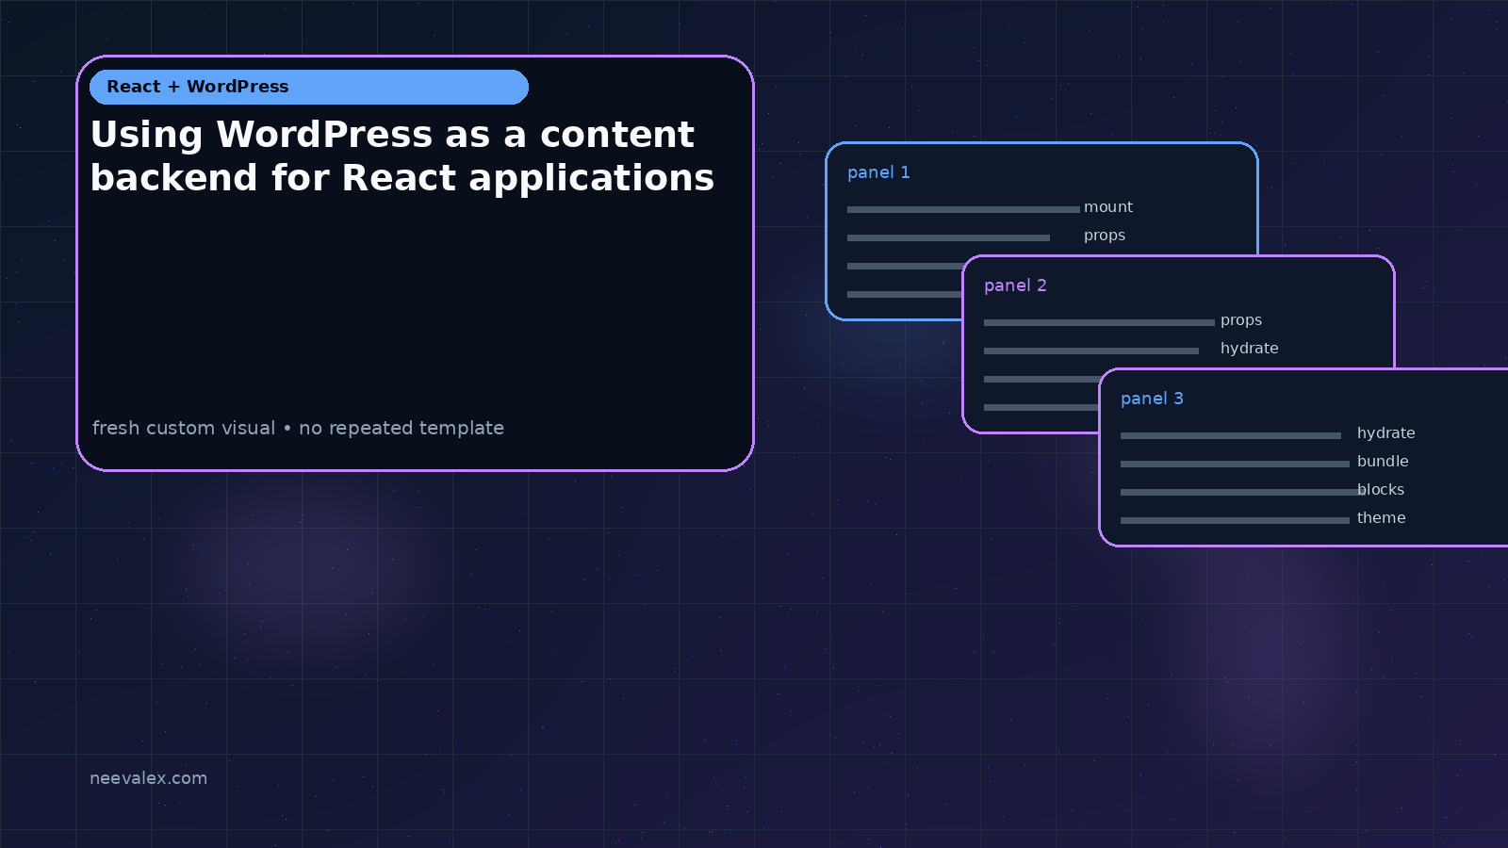Image resolution: width=1508 pixels, height=848 pixels.
Task: Click the 'fresh custom visual' caption text
Action: click(x=298, y=428)
